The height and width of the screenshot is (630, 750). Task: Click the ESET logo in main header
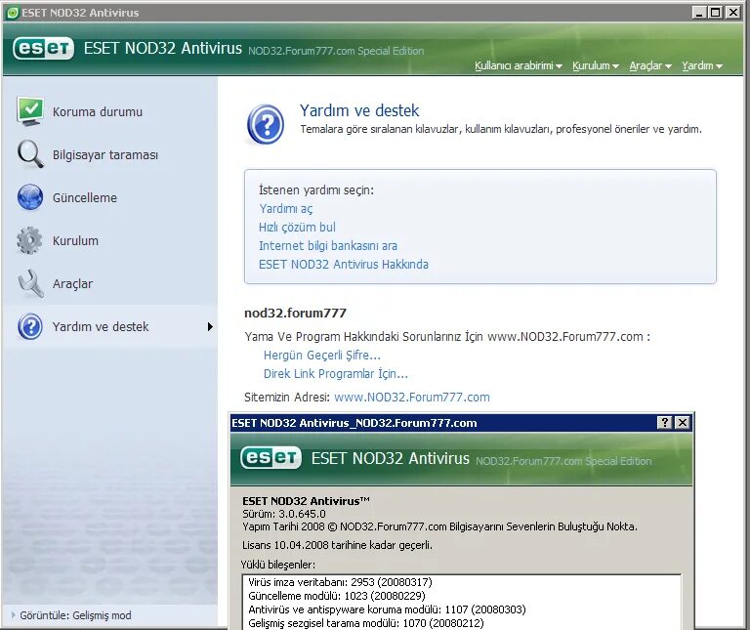click(x=44, y=48)
